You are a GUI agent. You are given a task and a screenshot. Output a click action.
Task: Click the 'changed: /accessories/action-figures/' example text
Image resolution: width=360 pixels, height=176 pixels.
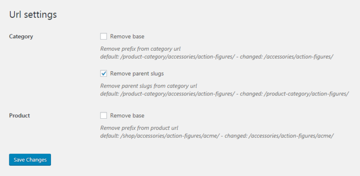coord(287,57)
